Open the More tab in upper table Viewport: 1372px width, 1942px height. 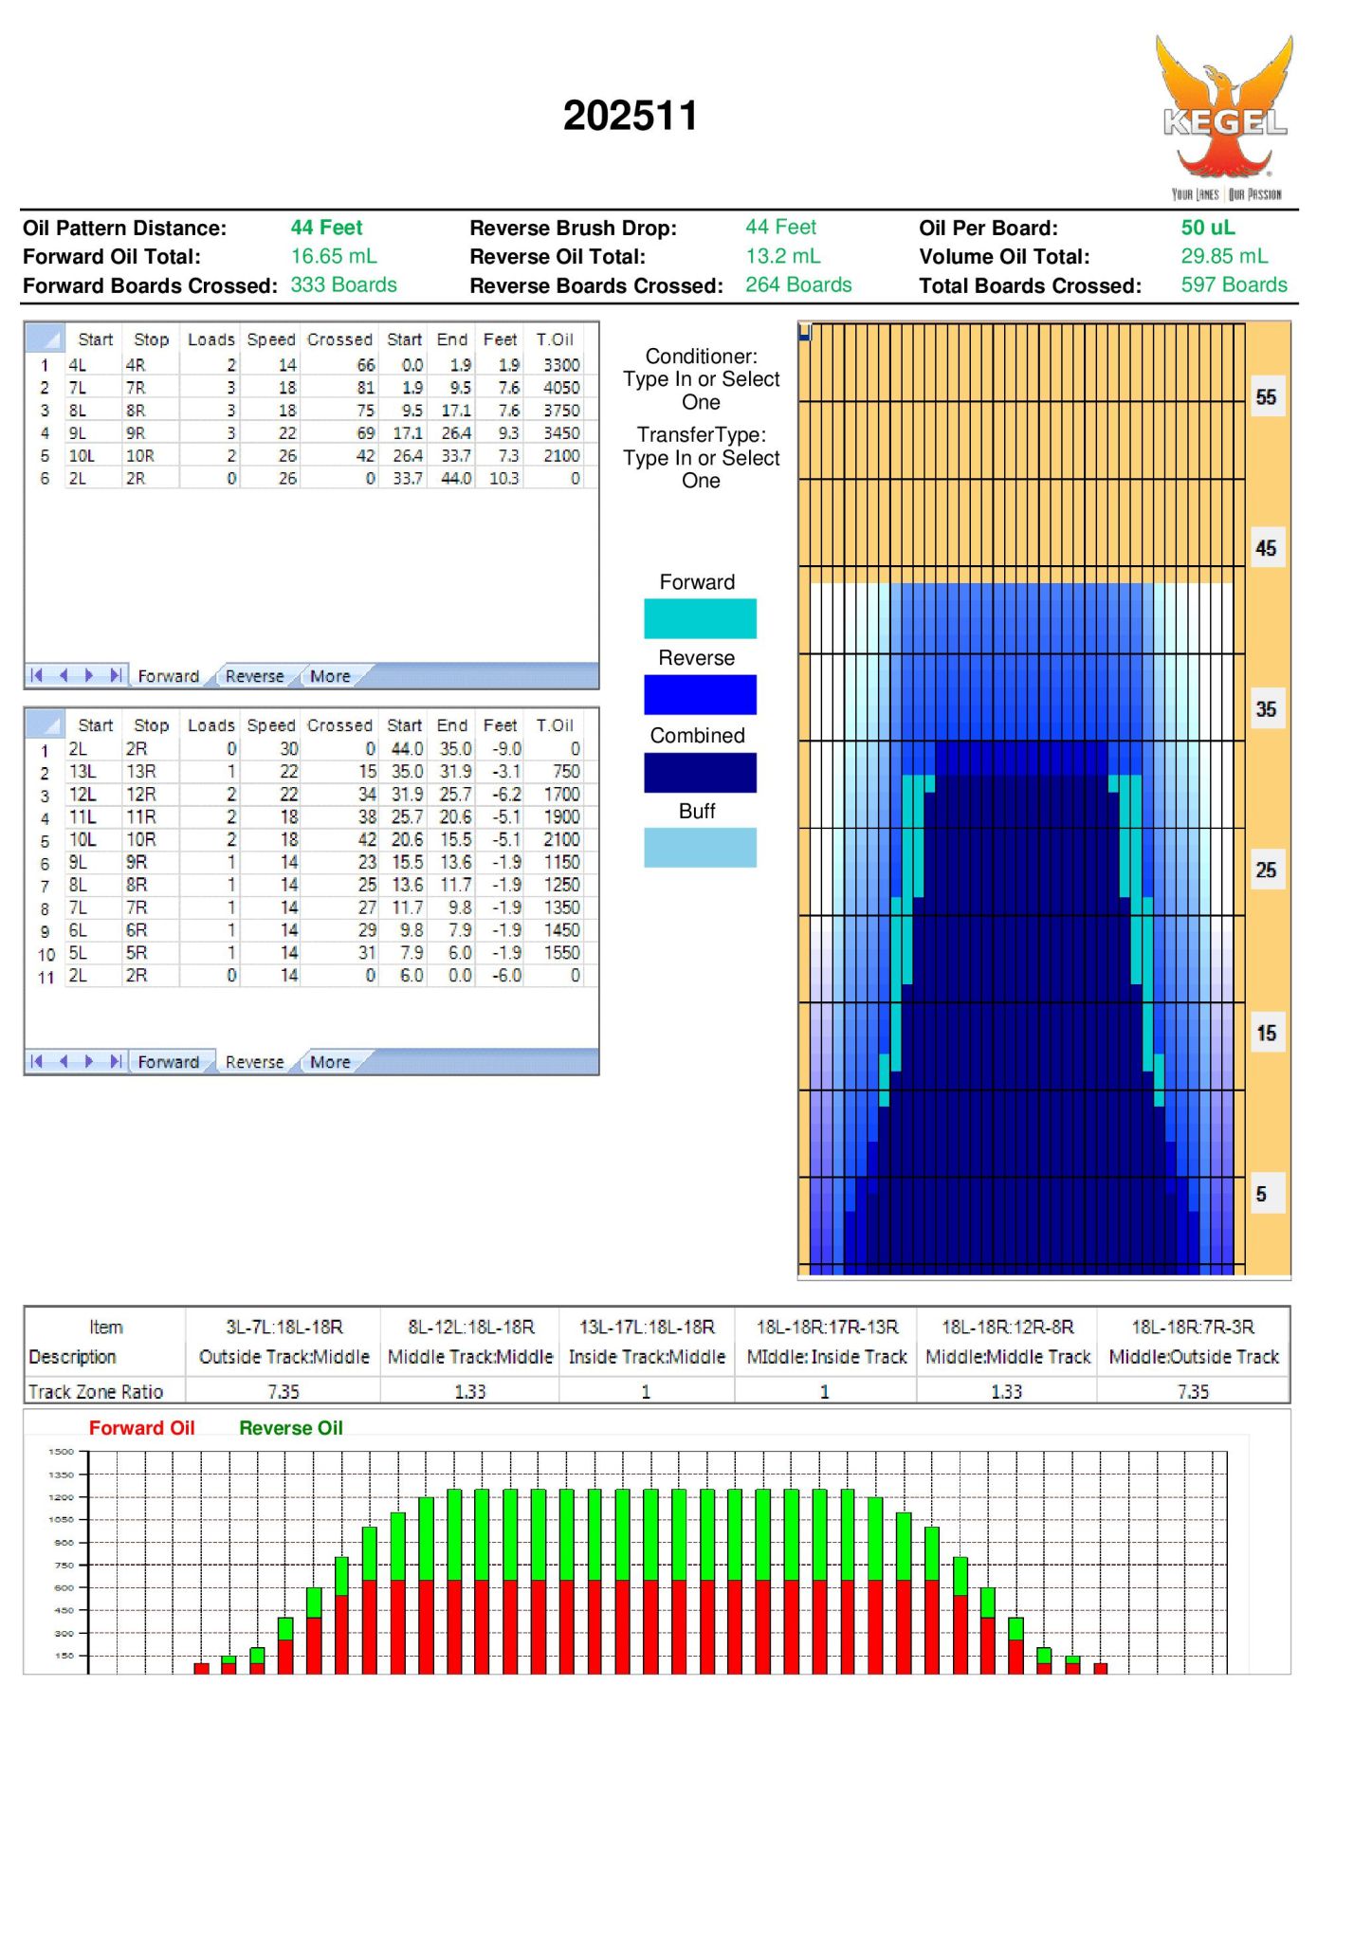[x=330, y=676]
